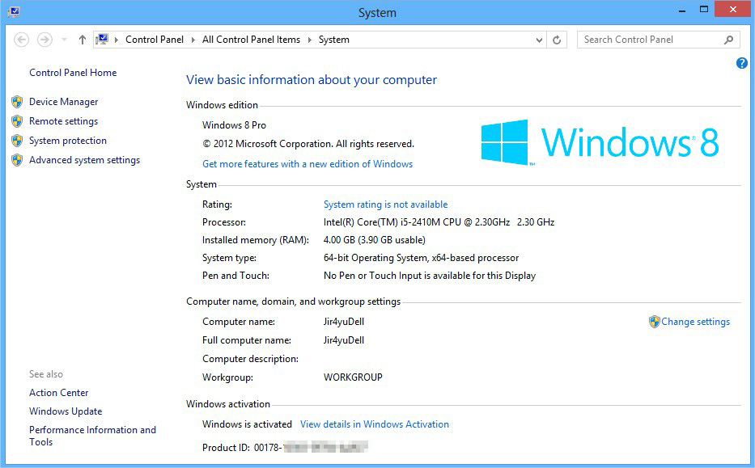Go up one level with the Up arrow

point(83,40)
